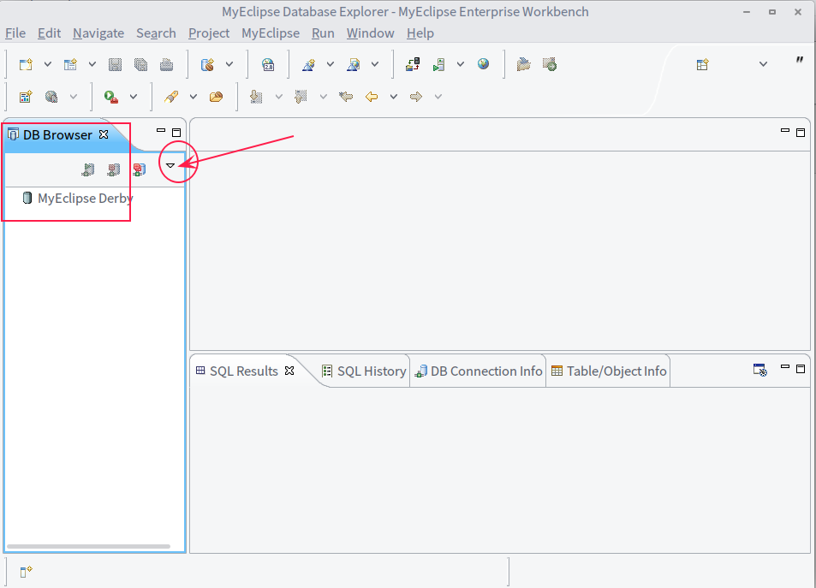Click the status bar fast view icon
This screenshot has height=588, width=816.
pyautogui.click(x=26, y=572)
